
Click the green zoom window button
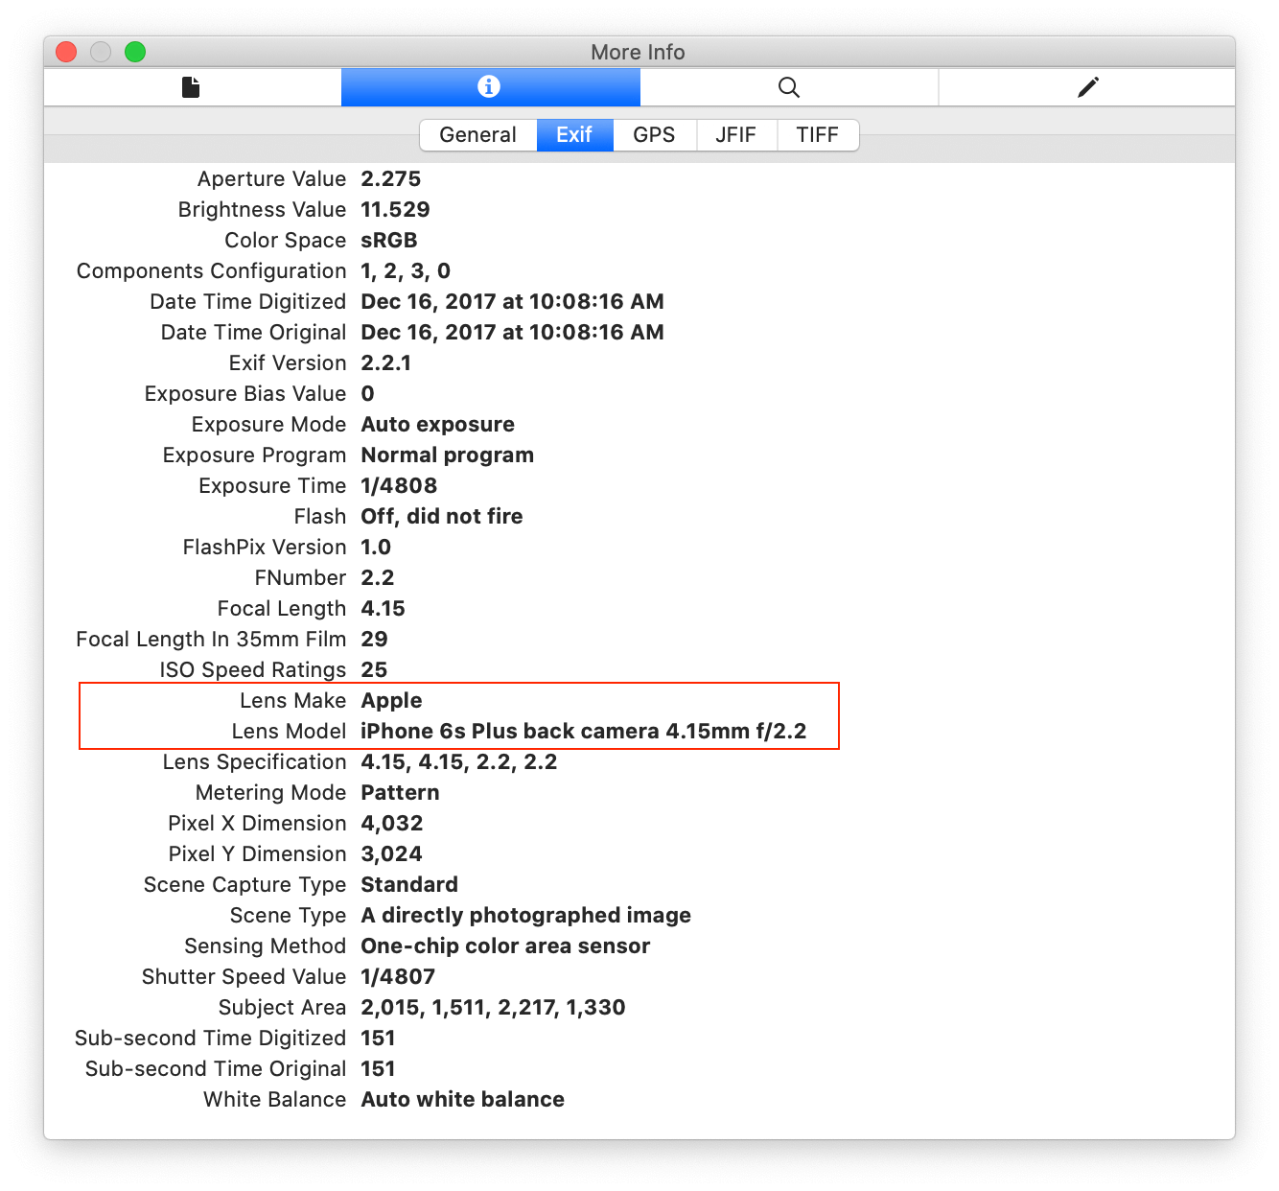(135, 52)
